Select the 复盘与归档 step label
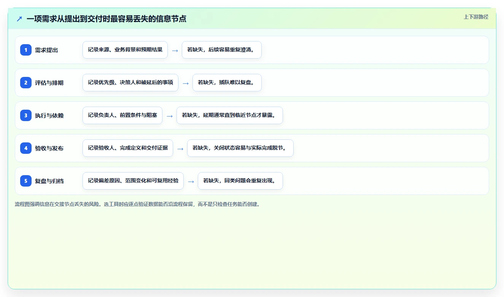Viewport: 504px width, 297px height. point(49,181)
